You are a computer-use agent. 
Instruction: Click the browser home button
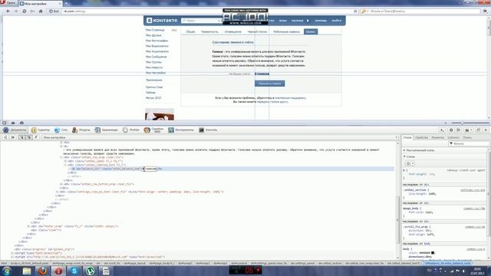pyautogui.click(x=41, y=11)
